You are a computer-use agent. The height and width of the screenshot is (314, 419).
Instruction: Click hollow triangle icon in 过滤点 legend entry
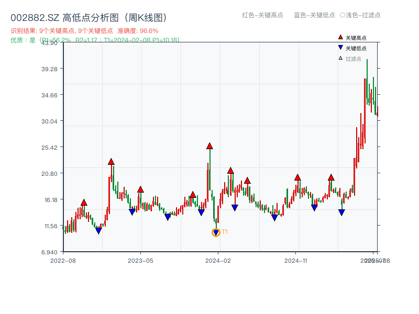tap(340, 58)
